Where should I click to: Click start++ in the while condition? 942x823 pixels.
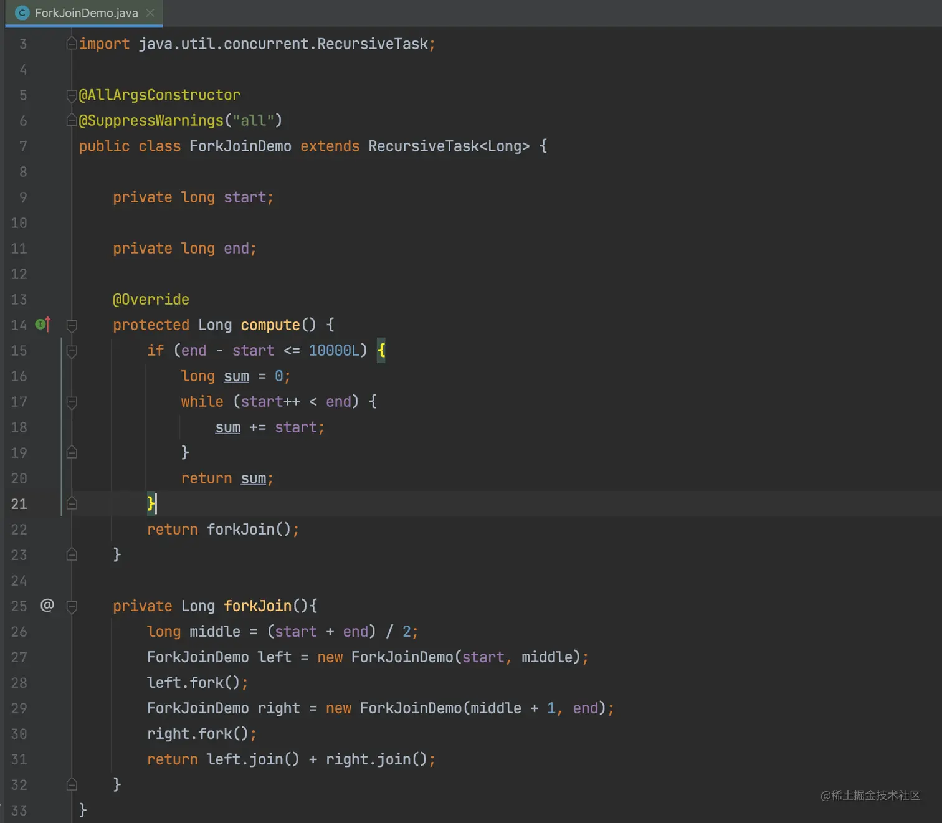[270, 402]
